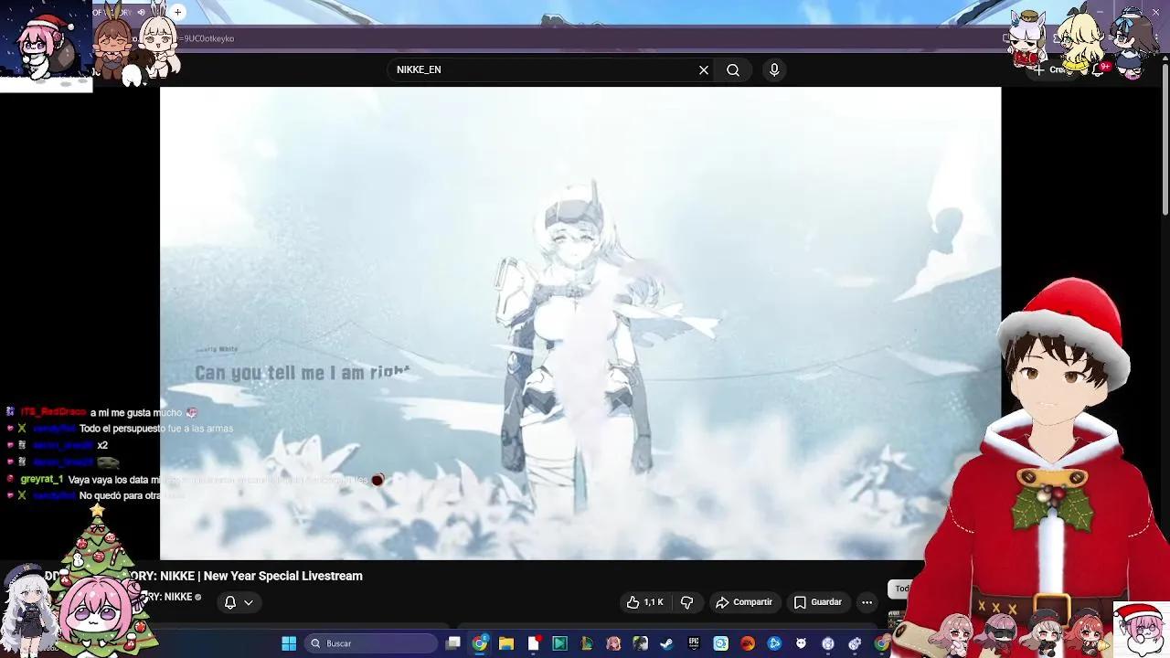Open the light-blue square taskbar app
The width and height of the screenshot is (1170, 658).
tap(720, 643)
